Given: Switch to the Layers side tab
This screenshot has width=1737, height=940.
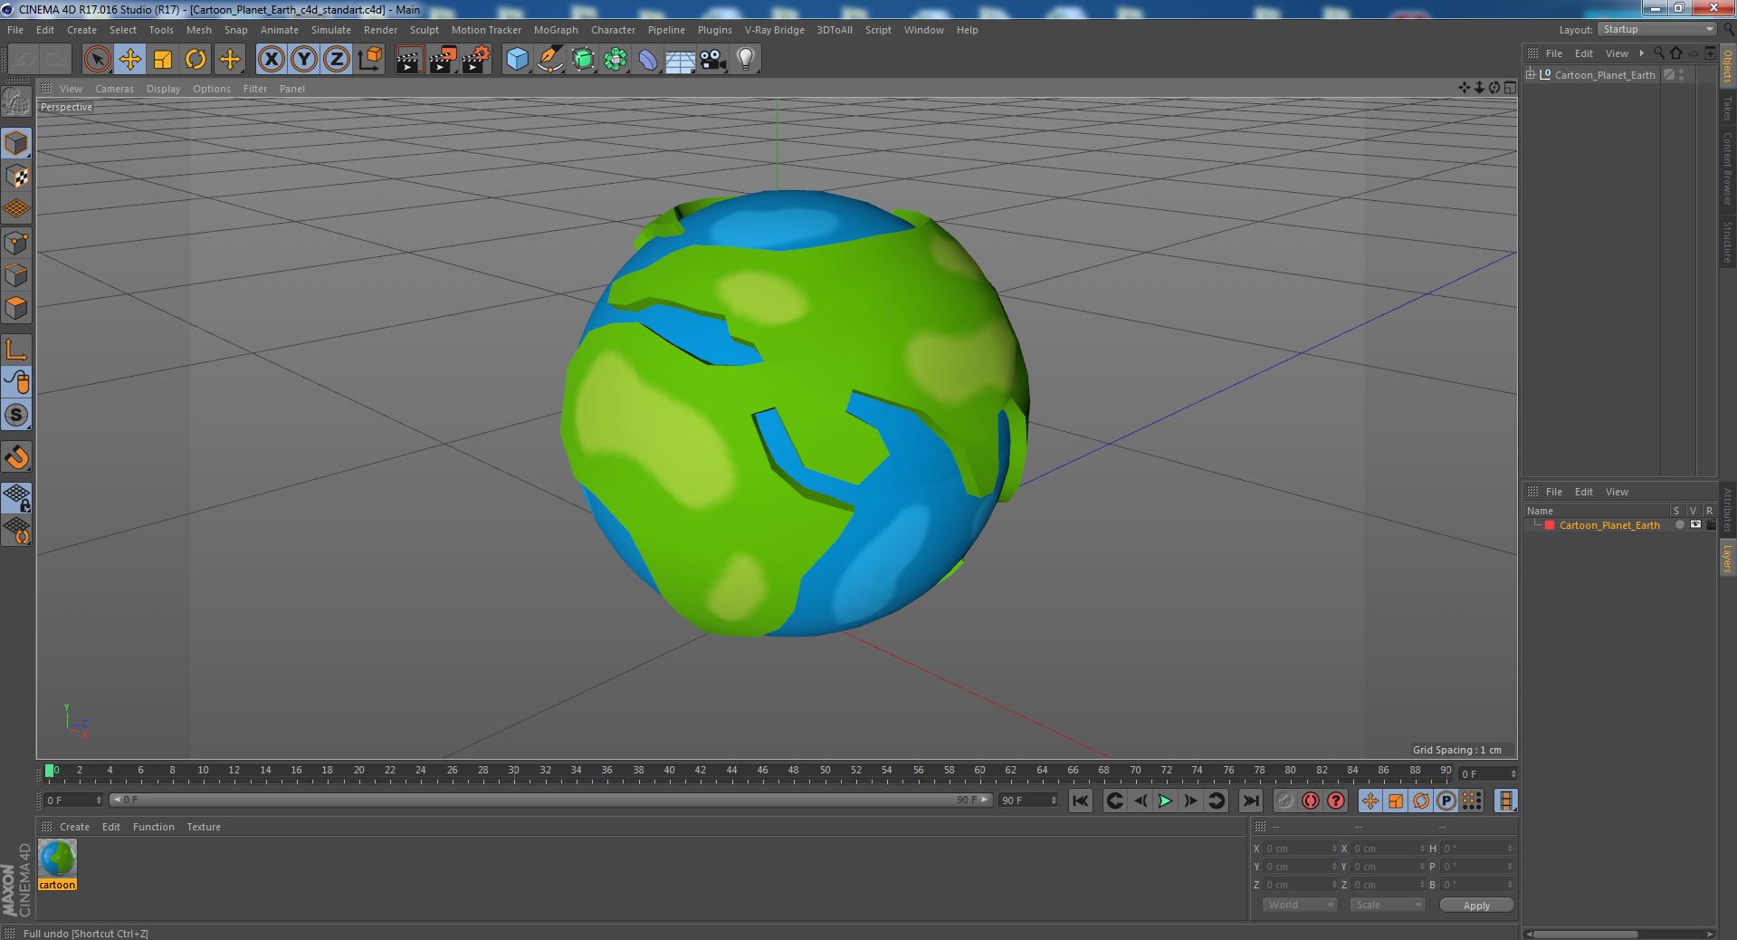Looking at the screenshot, I should click(1727, 559).
